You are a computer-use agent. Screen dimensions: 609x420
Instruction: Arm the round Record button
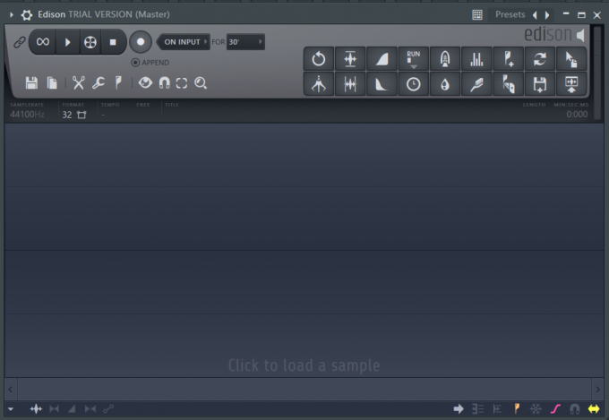(x=141, y=41)
